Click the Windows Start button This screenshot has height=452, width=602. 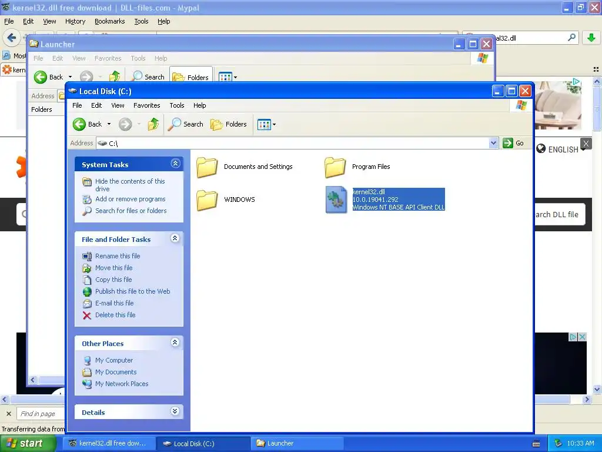click(x=28, y=443)
